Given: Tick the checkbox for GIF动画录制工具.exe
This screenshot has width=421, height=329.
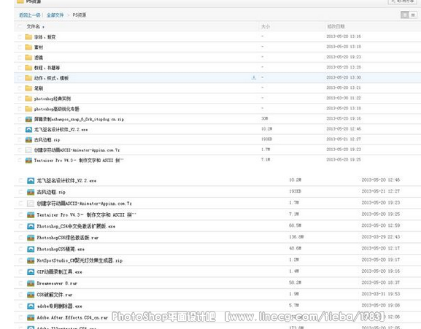Looking at the screenshot, I should point(20,272).
